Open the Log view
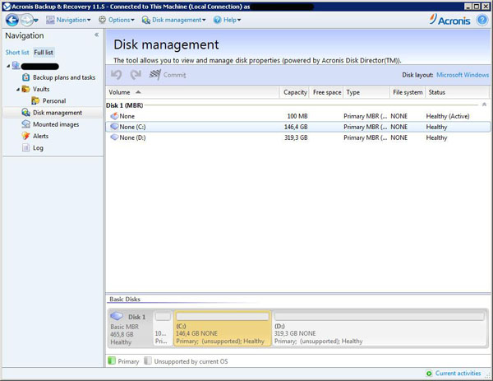This screenshot has height=381, width=493. [38, 148]
